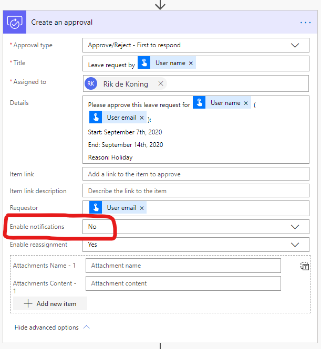Image resolution: width=321 pixels, height=349 pixels.
Task: Click the Enable notifications label
Action: 37,227
